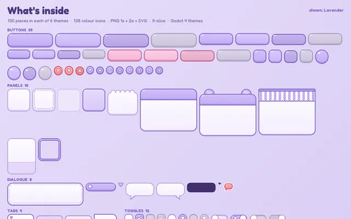This screenshot has width=351, height=219.
Task: Click the lighter right-chevron round button
Action: pyautogui.click(x=149, y=70)
